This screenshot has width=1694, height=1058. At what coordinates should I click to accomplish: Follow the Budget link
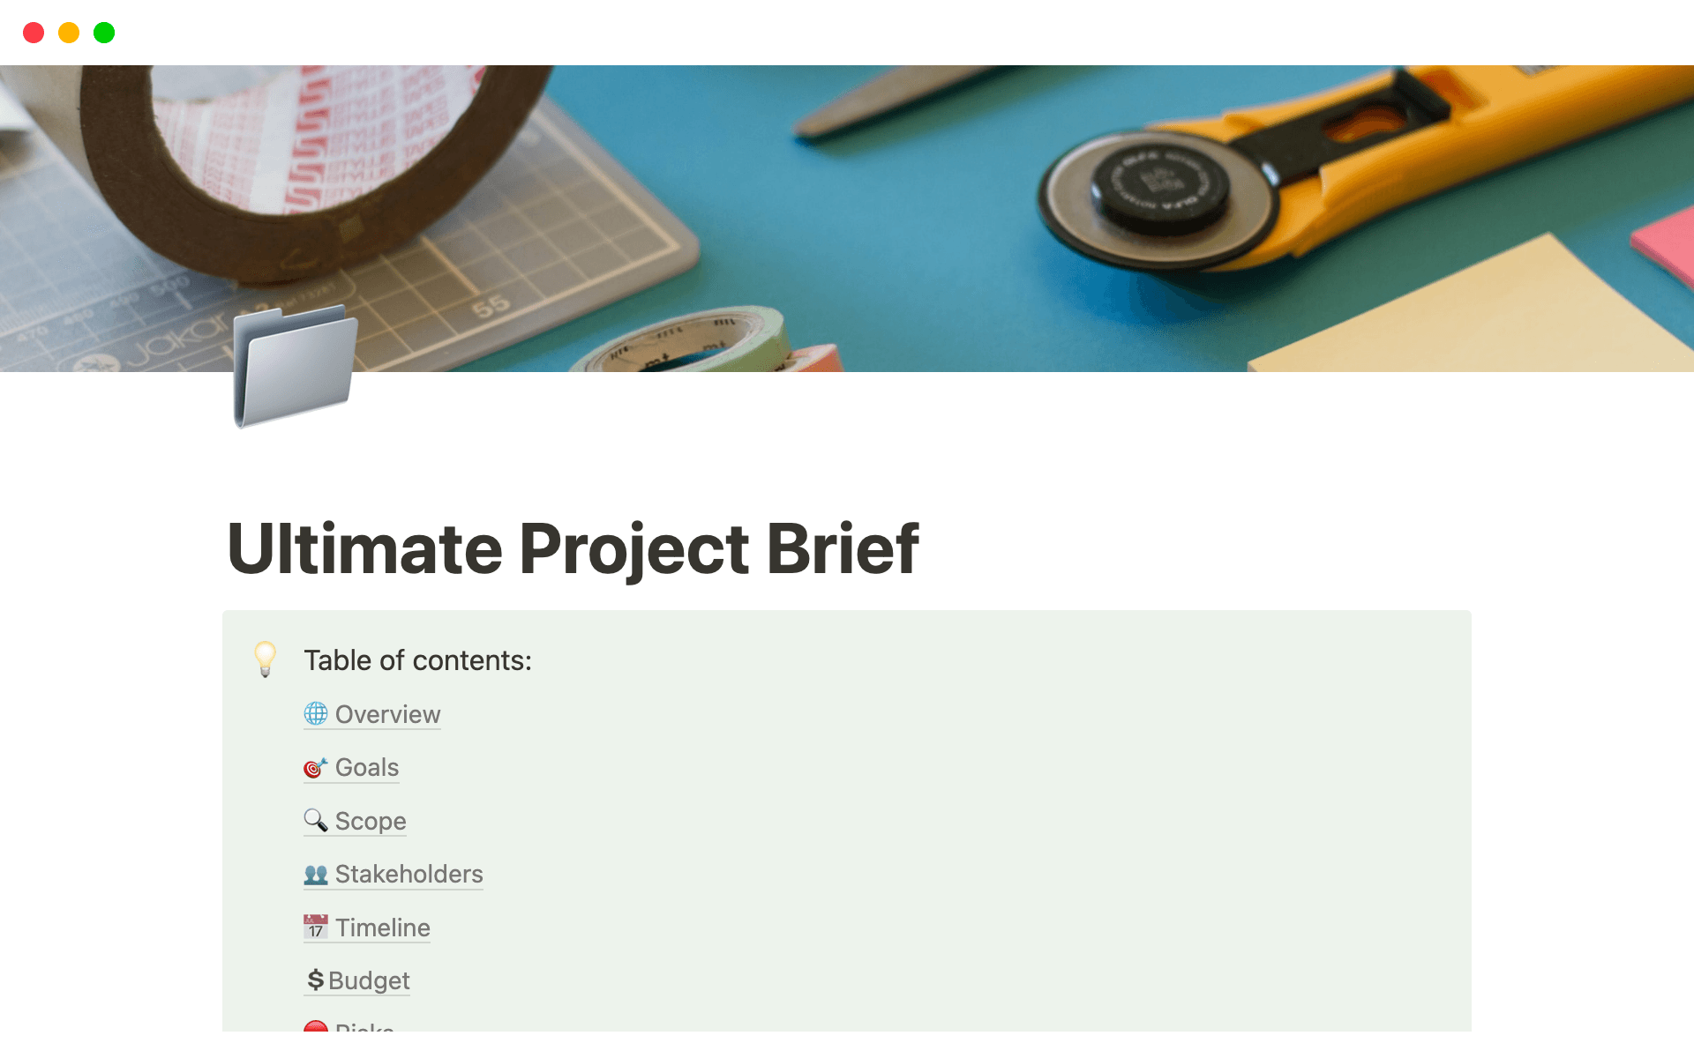point(368,980)
